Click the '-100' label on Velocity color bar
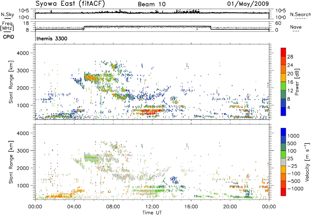This screenshot has height=215, width=311. pyautogui.click(x=294, y=173)
